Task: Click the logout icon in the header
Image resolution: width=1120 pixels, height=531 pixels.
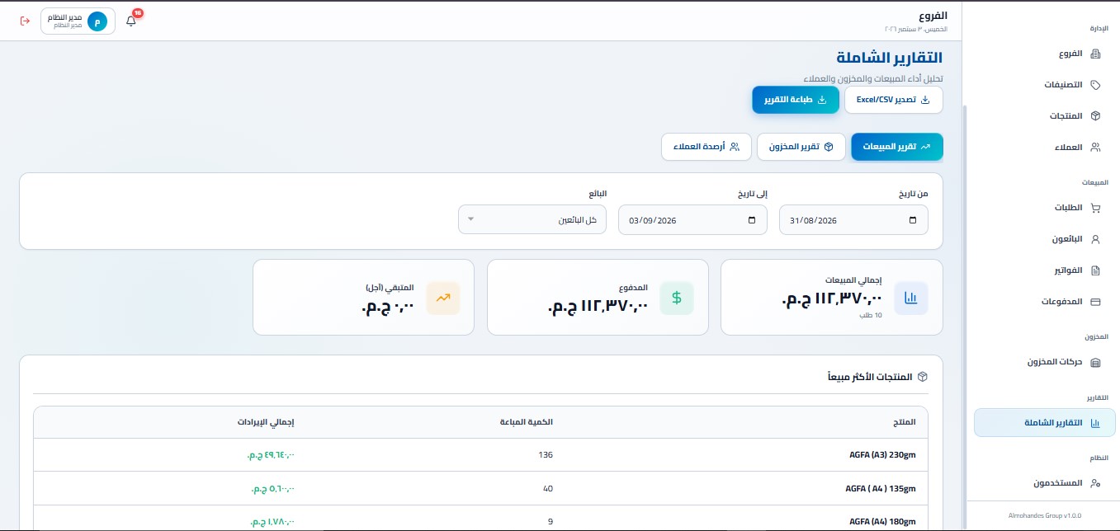Action: 25,21
